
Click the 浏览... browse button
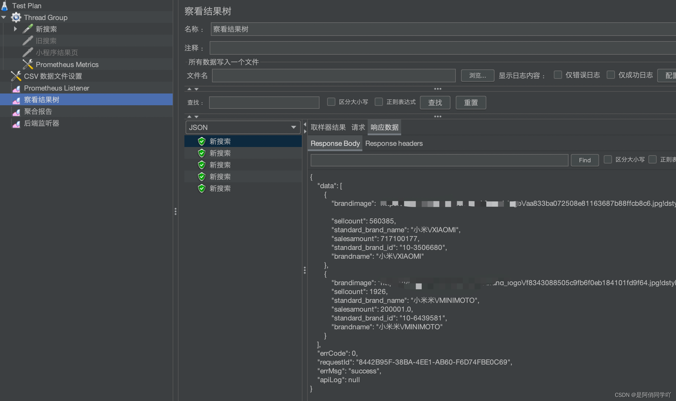click(x=477, y=76)
